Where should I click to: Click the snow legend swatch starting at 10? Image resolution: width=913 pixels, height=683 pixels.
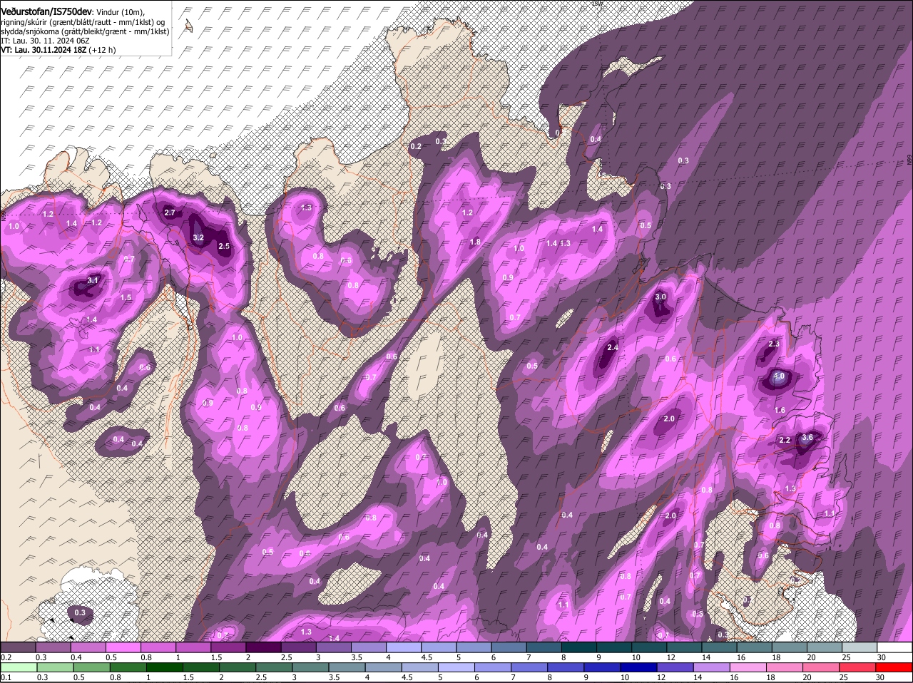[649, 647]
